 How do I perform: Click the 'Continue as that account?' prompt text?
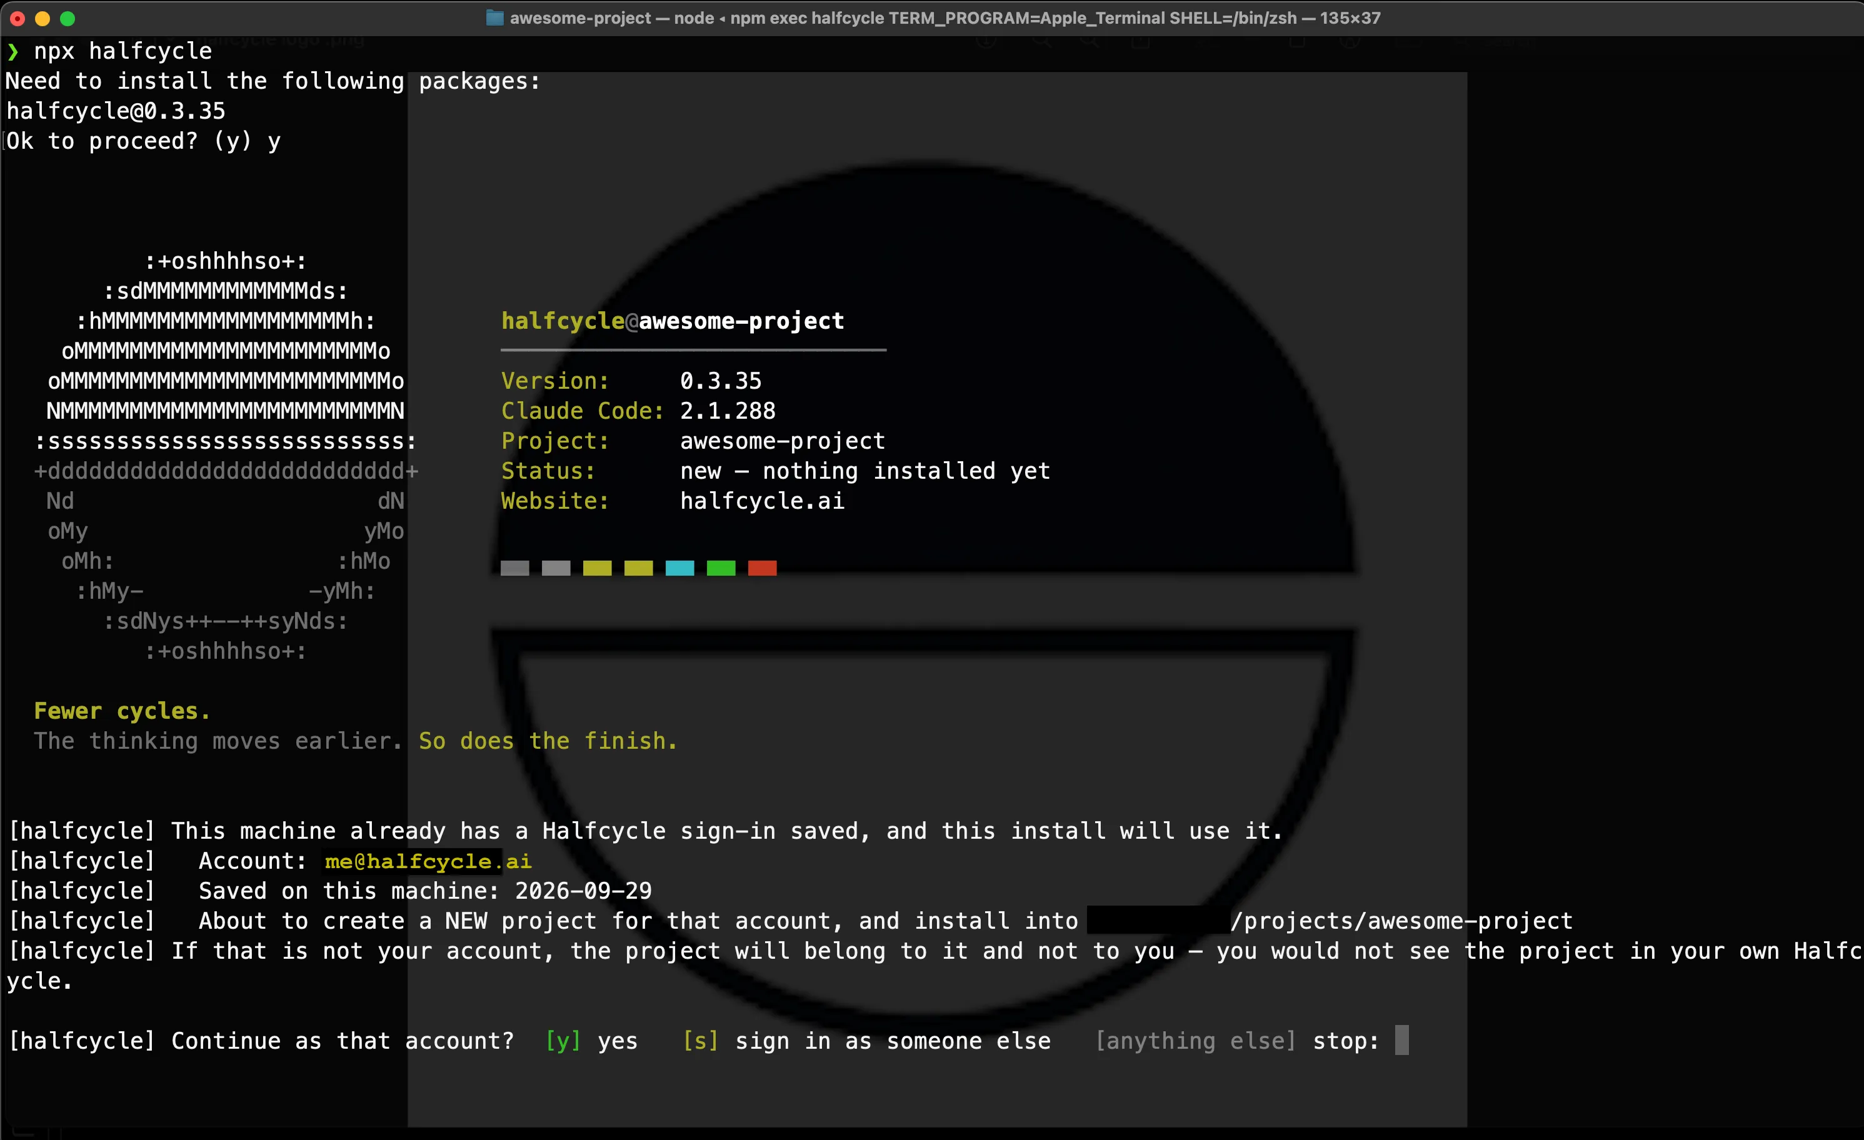[343, 1041]
